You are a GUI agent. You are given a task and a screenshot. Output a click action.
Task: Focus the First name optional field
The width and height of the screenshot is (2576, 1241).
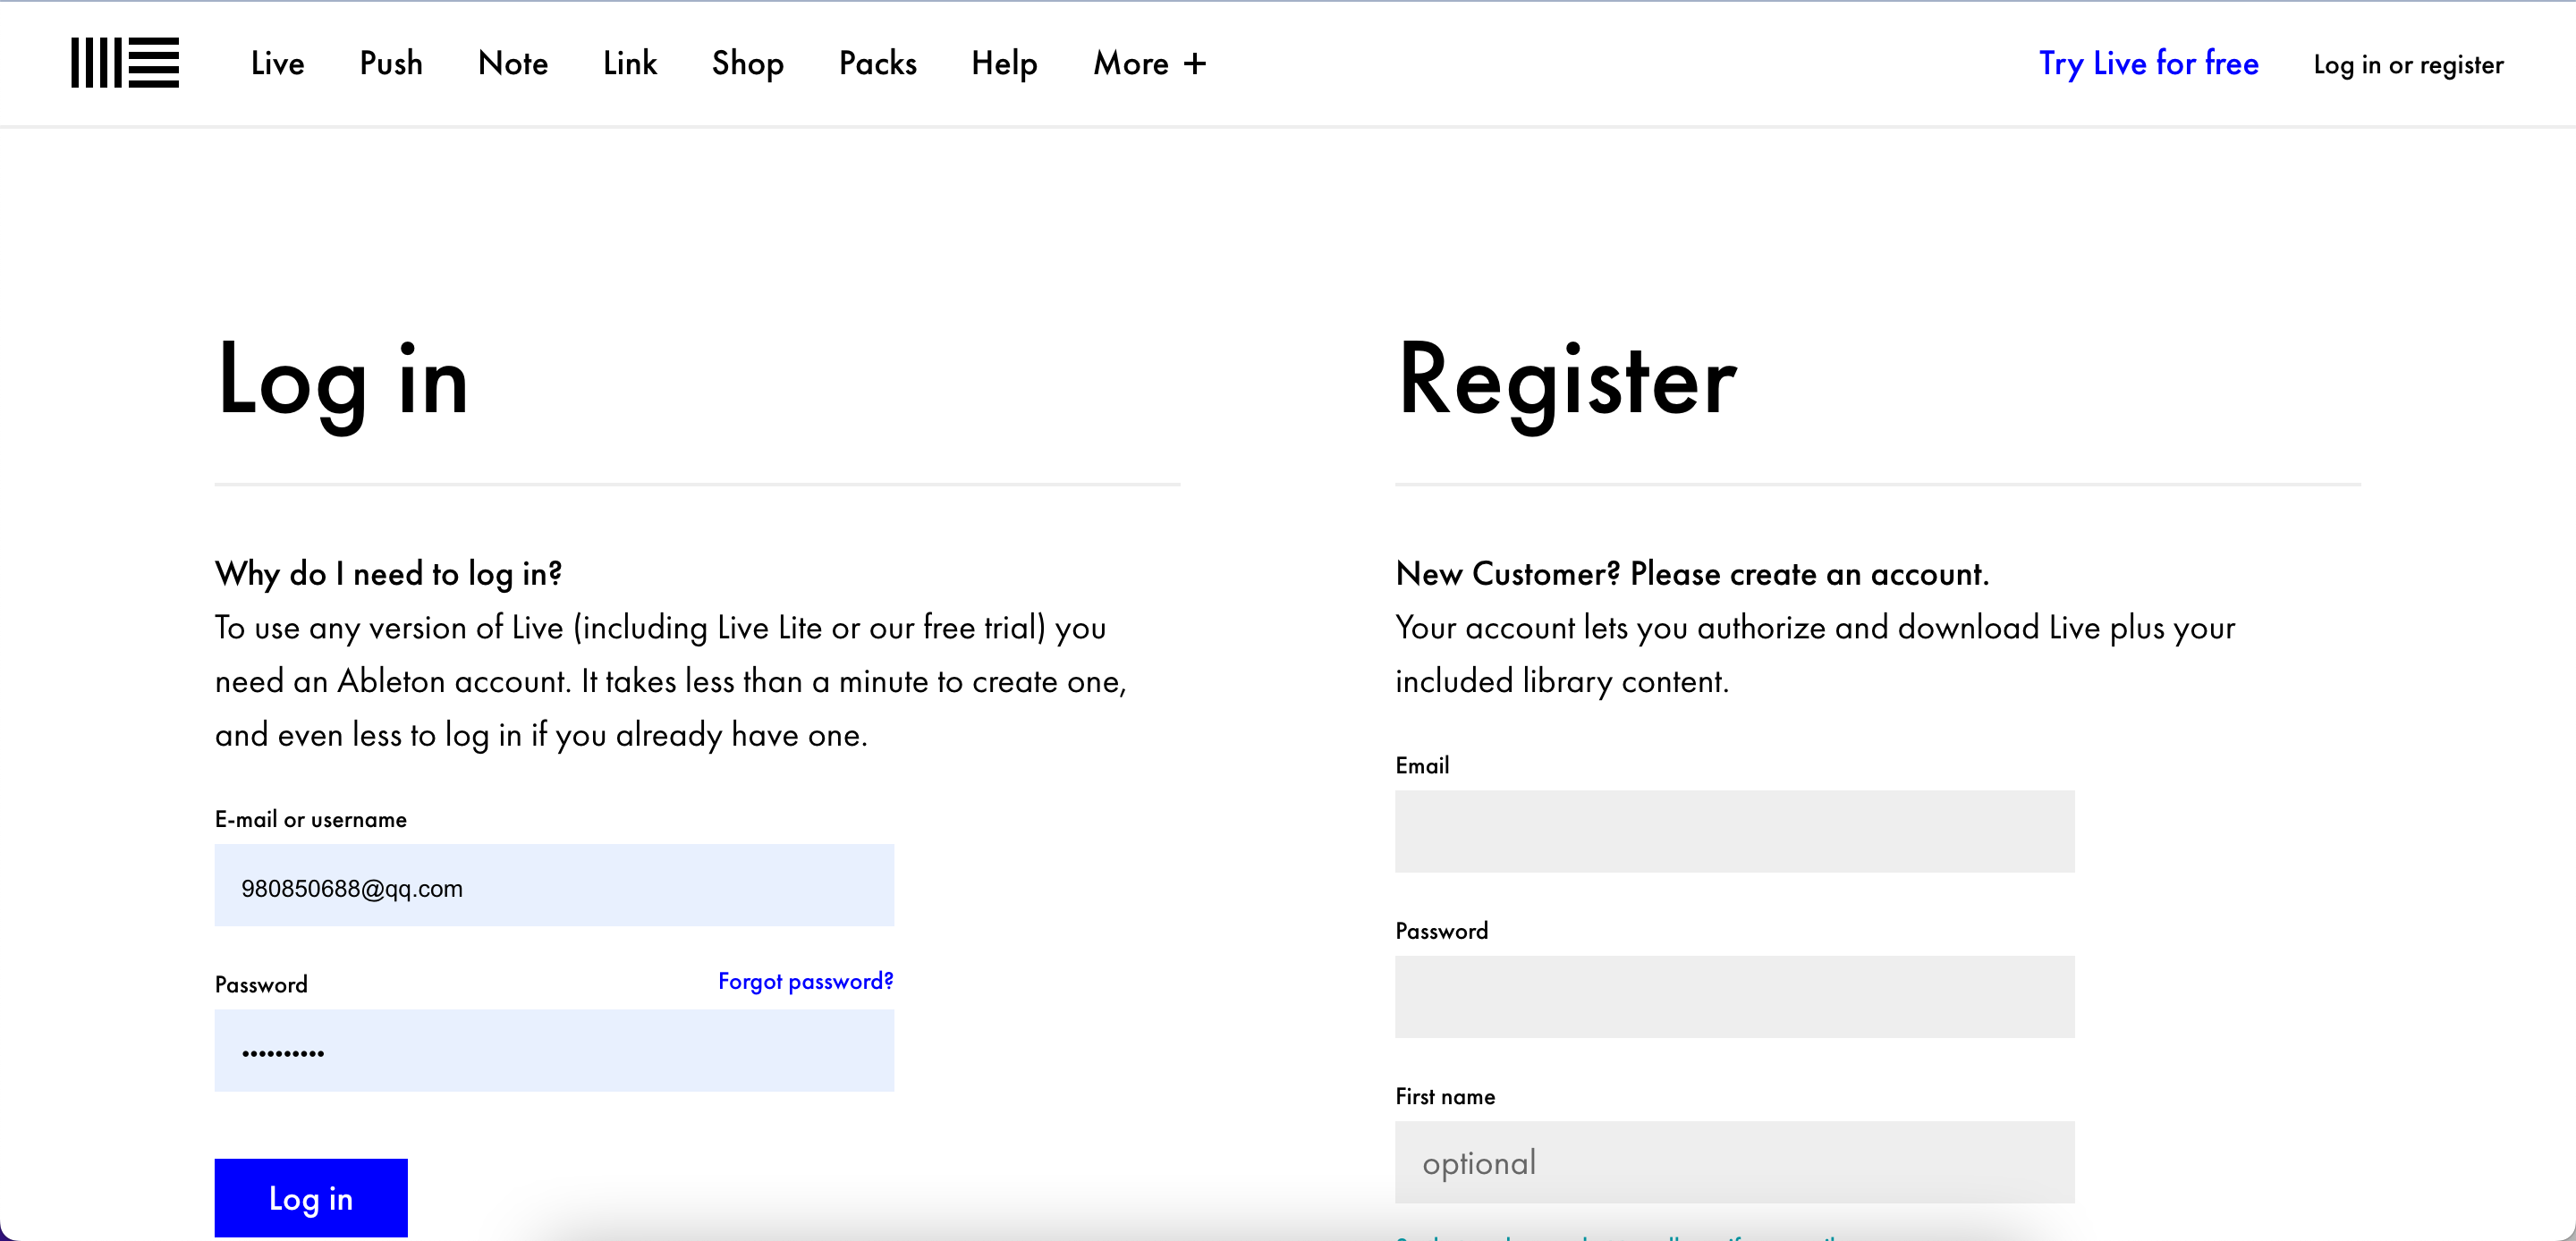(x=1735, y=1162)
